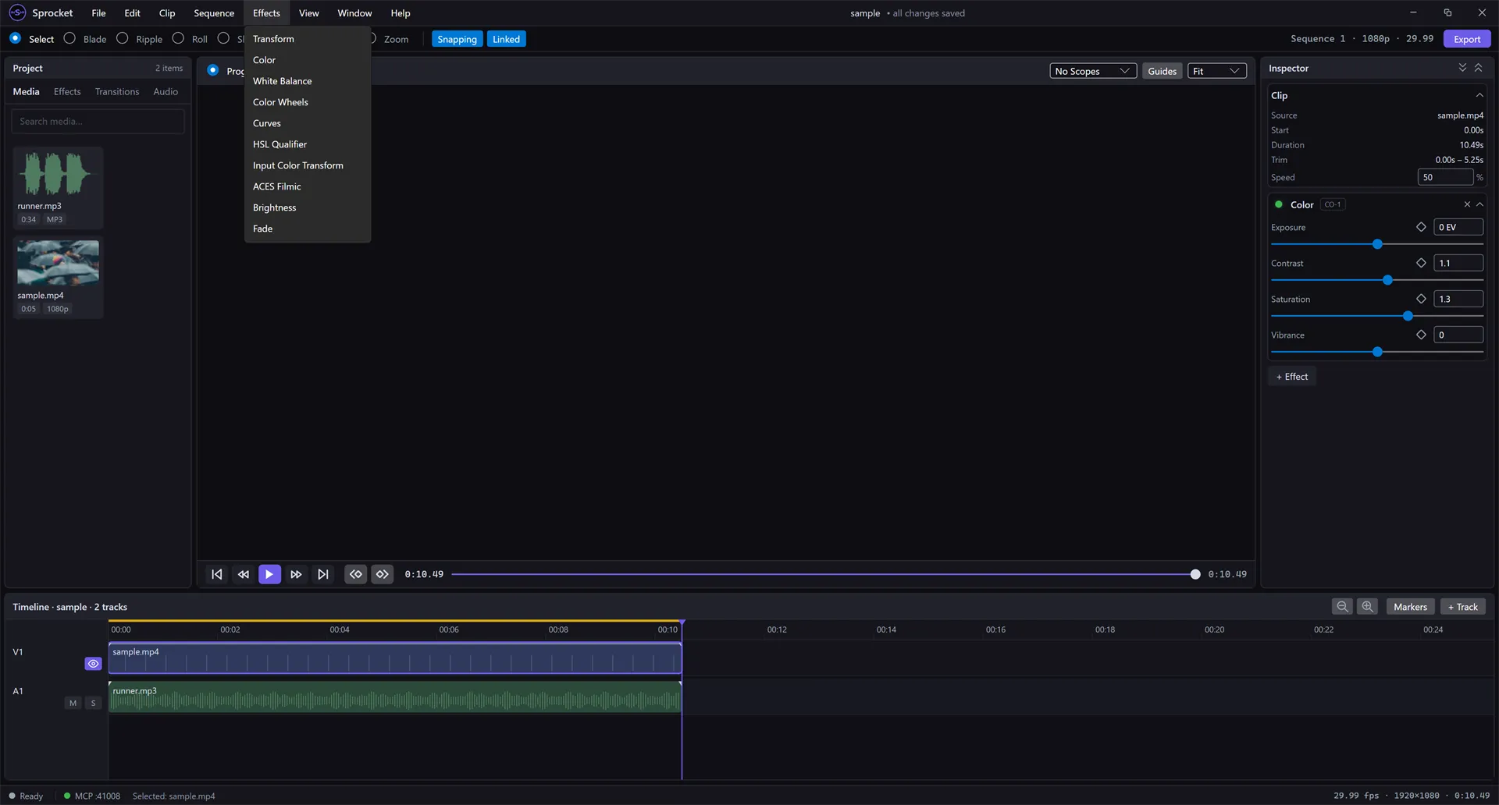Choose the Ripple tool radio button
This screenshot has height=805, width=1499.
point(123,38)
